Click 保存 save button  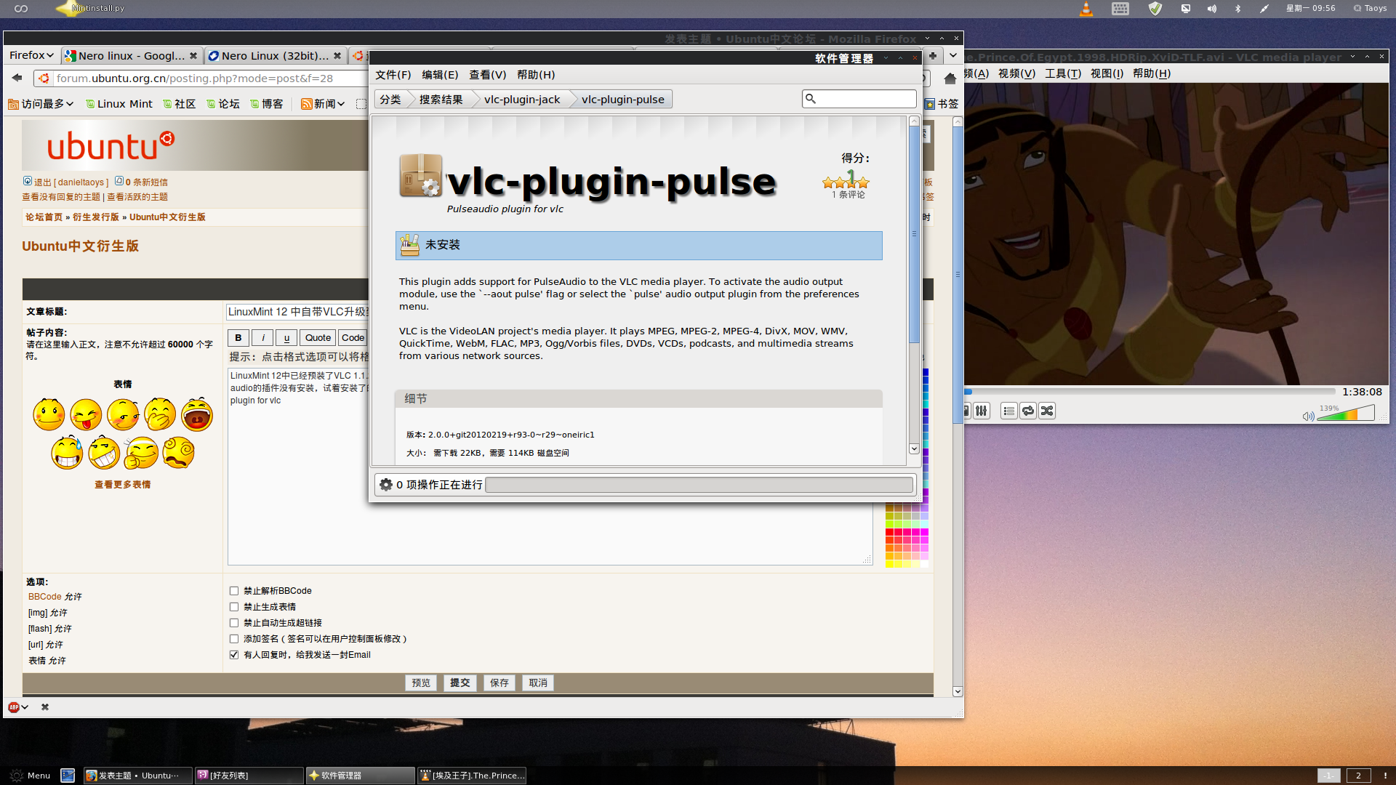(500, 683)
